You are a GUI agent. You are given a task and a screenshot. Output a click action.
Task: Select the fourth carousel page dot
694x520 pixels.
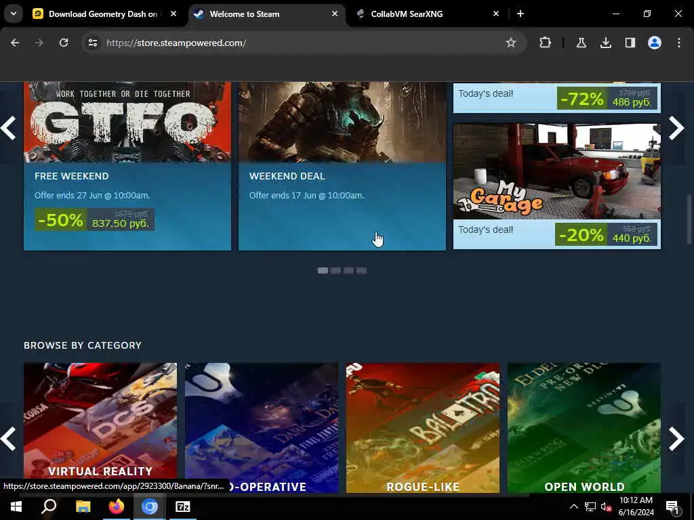click(362, 270)
